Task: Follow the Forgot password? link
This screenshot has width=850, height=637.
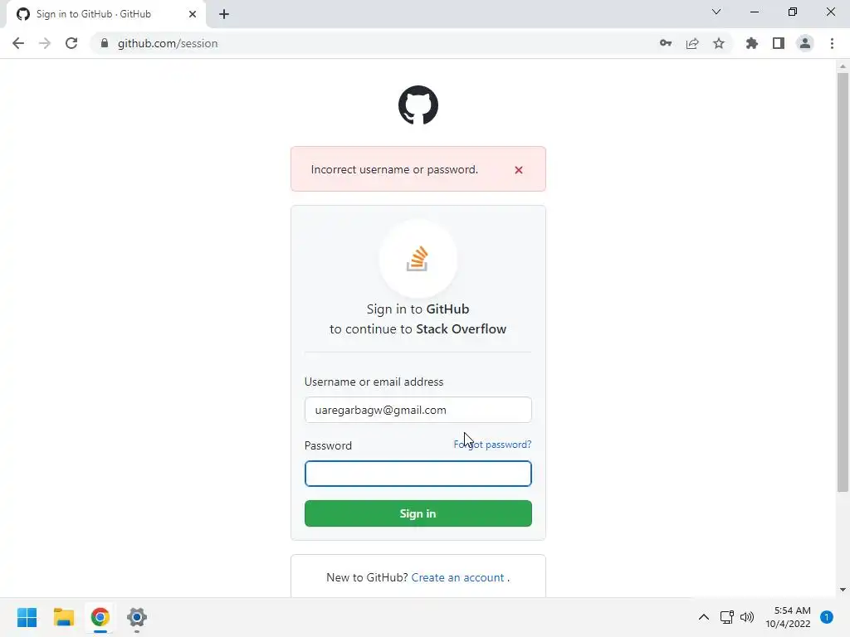Action: [x=492, y=445]
